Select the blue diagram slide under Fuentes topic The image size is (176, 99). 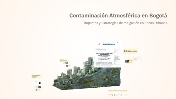coord(38,90)
